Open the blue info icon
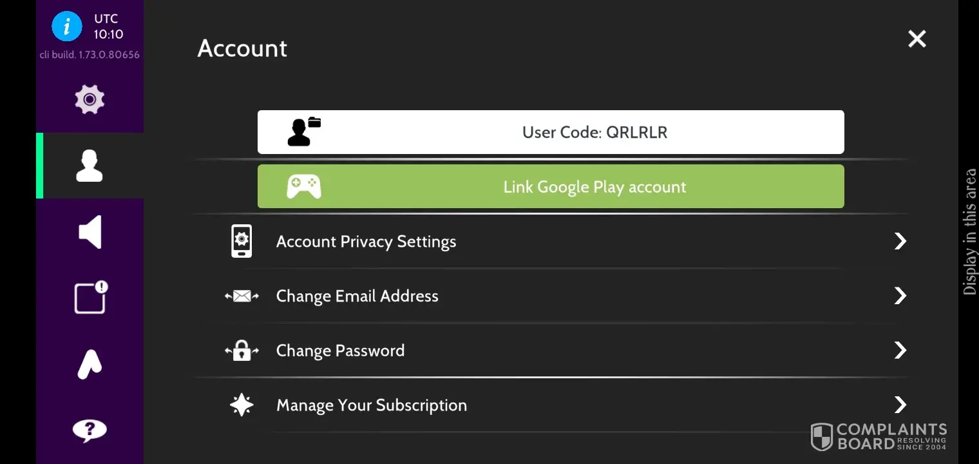 (67, 27)
